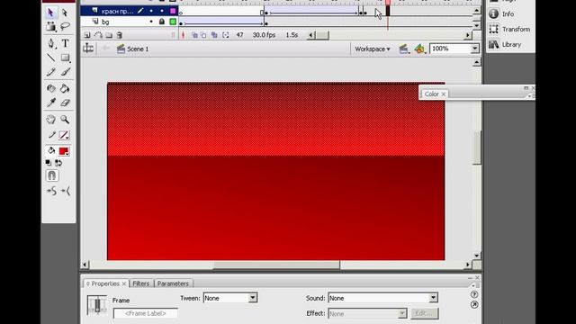The height and width of the screenshot is (324, 576).
Task: Turn on Onion Skin
Action: (x=194, y=35)
